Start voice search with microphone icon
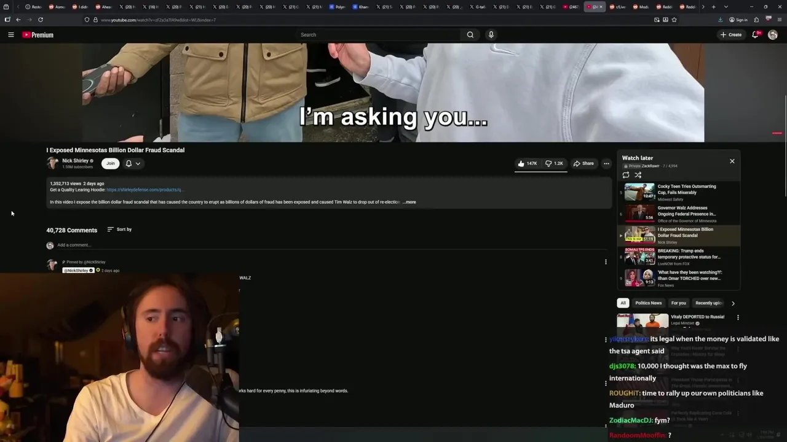787x442 pixels. [491, 35]
